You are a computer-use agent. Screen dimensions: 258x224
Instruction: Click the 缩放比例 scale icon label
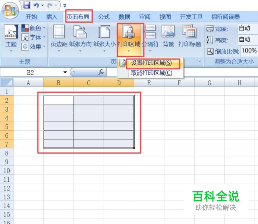(x=223, y=52)
